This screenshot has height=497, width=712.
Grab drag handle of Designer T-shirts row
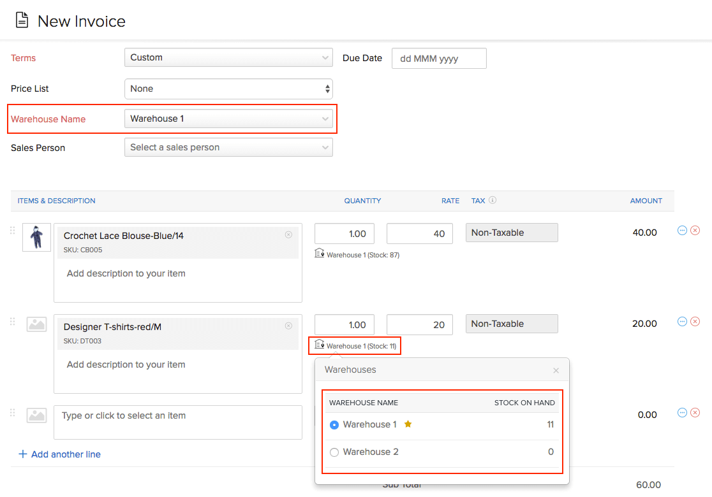point(12,322)
